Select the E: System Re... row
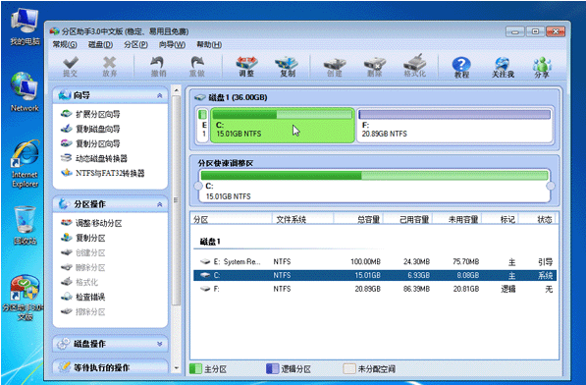586x385 pixels. tap(375, 261)
